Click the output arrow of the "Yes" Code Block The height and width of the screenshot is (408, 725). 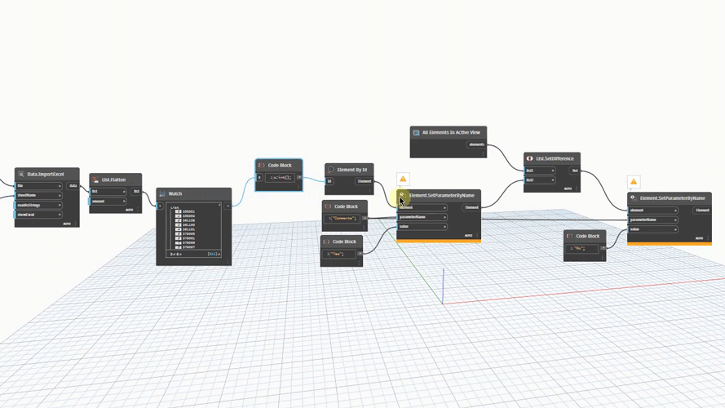360,254
